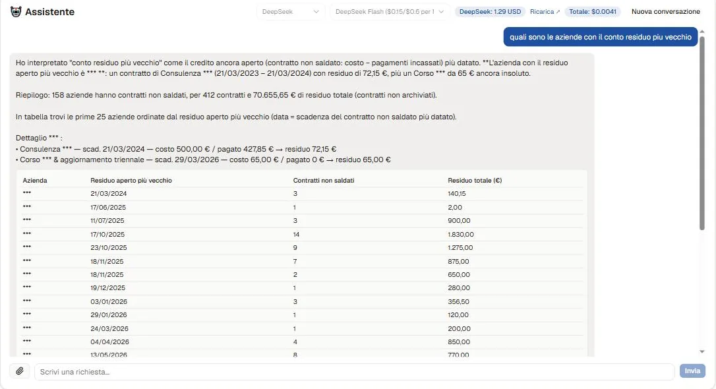Viewport: 716px width, 389px height.
Task: Click the date cell 17/10/2025
Action: (x=107, y=234)
